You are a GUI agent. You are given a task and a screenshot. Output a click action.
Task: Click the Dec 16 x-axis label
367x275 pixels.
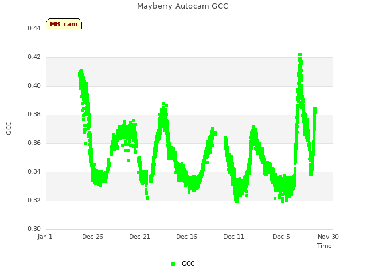pos(186,237)
